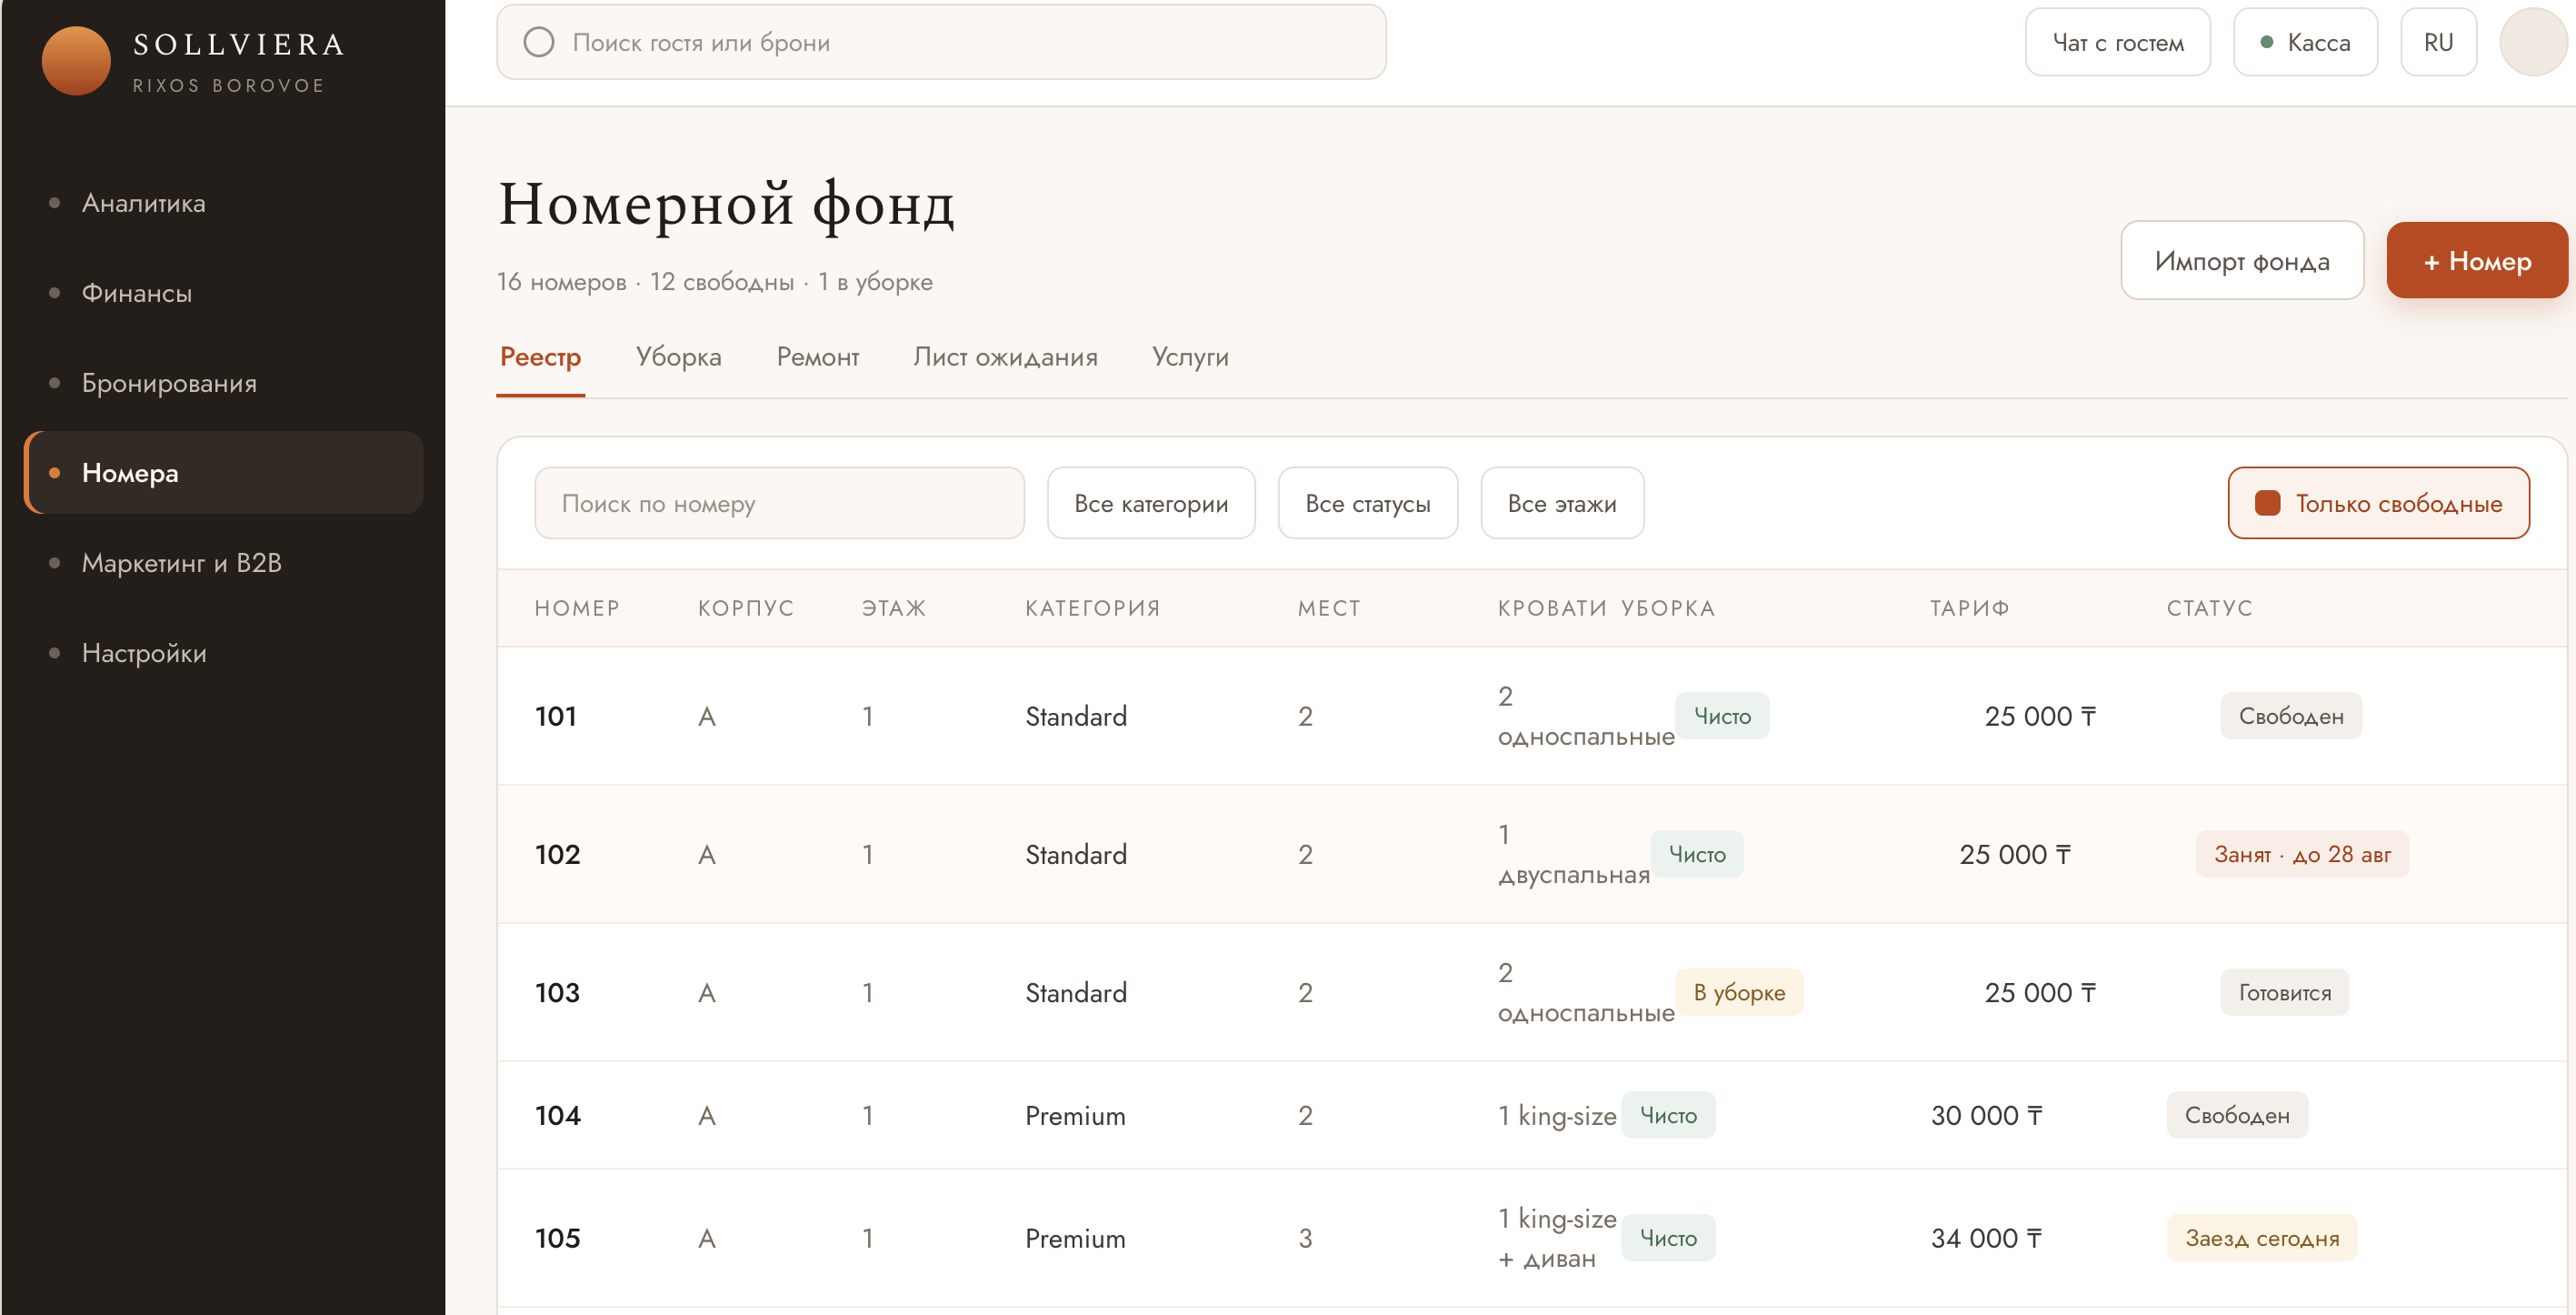Open the Все статусы dropdown

(1367, 504)
